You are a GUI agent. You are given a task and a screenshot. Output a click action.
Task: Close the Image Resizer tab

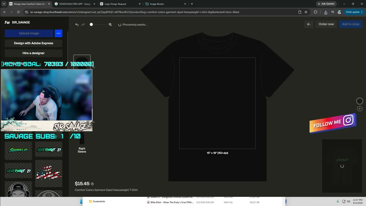pyautogui.click(x=185, y=4)
